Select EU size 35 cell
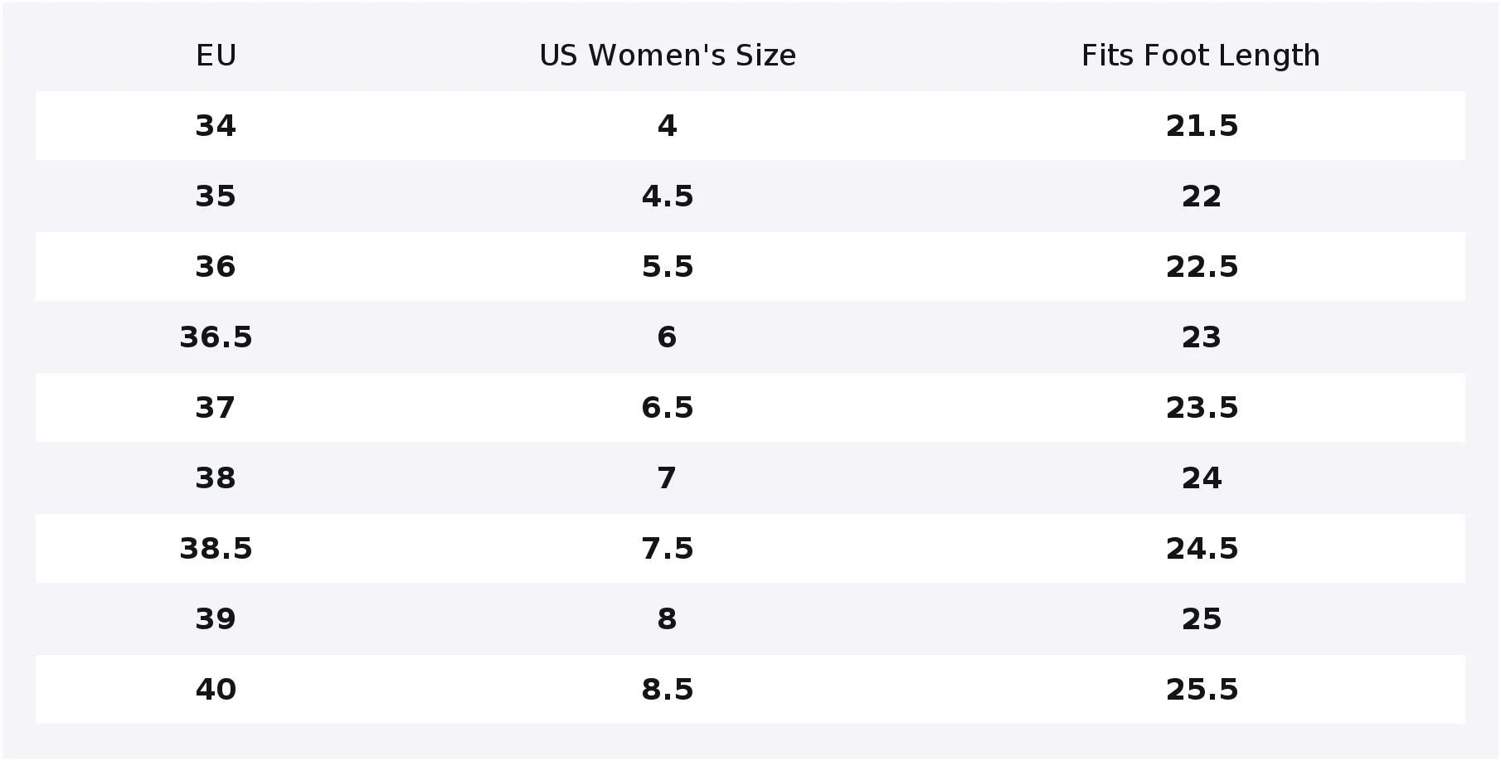The height and width of the screenshot is (761, 1501). pos(216,196)
